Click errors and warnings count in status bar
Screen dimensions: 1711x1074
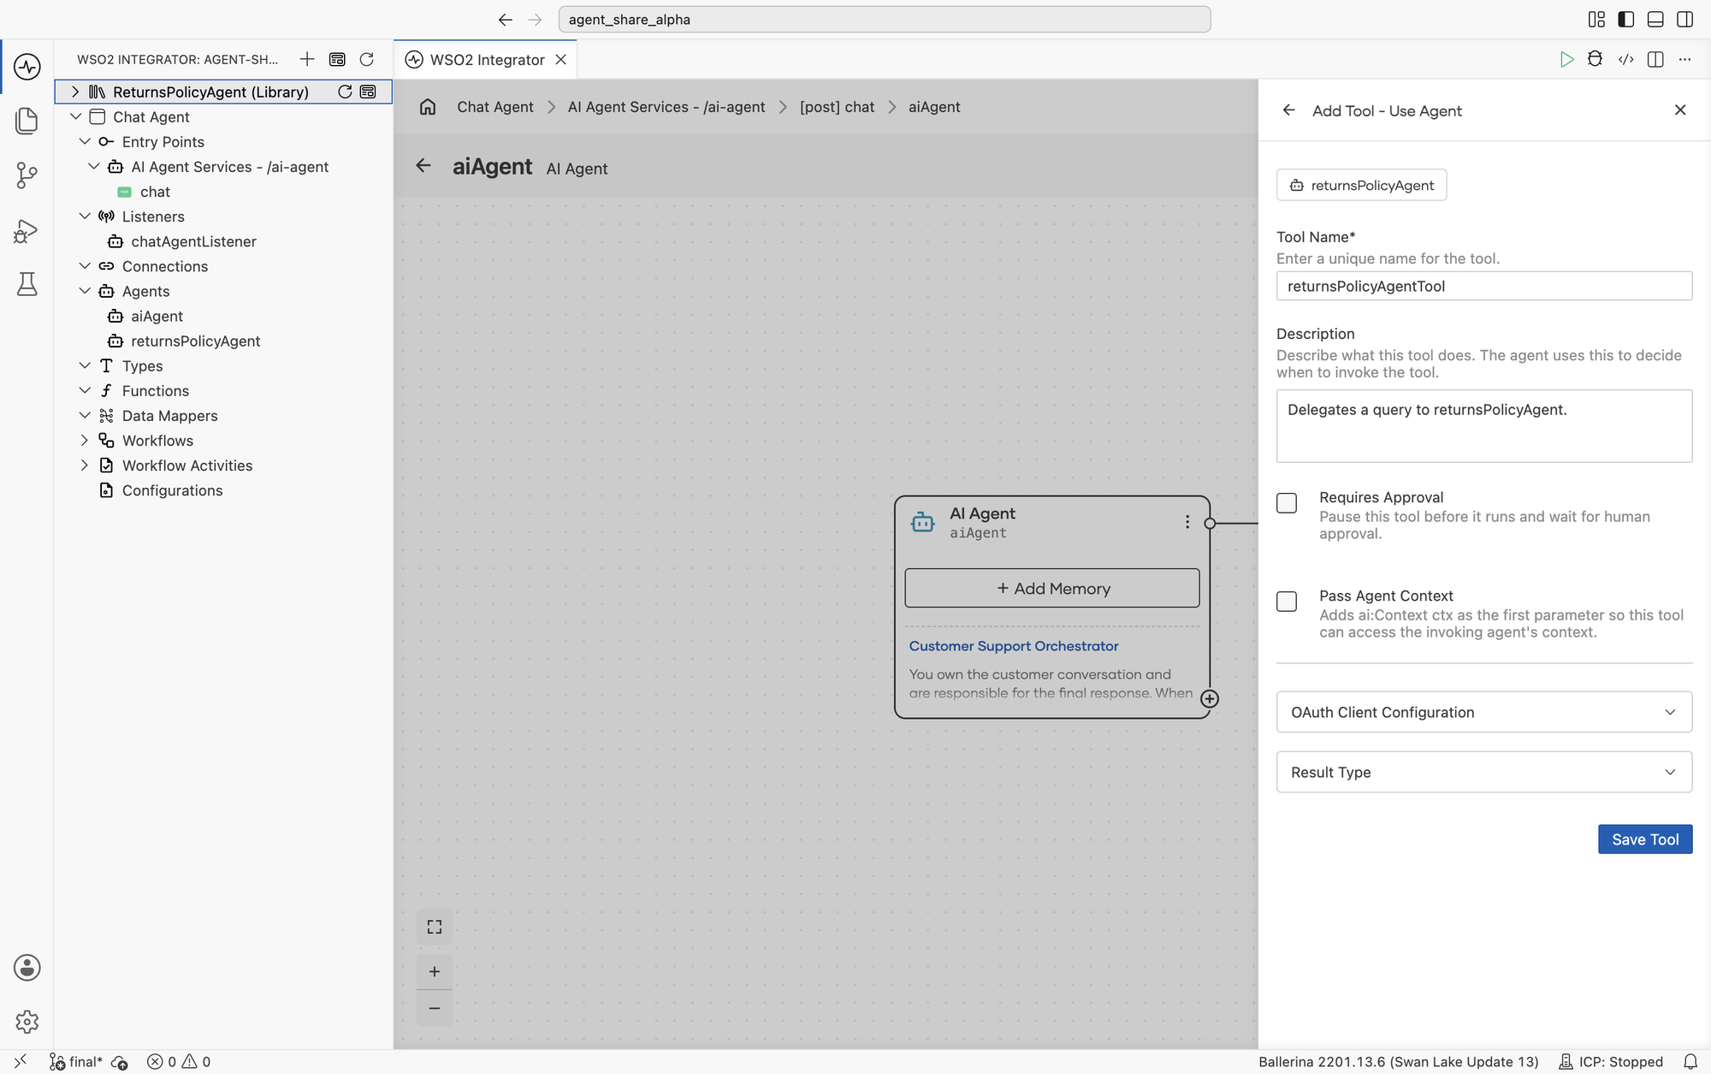179,1061
